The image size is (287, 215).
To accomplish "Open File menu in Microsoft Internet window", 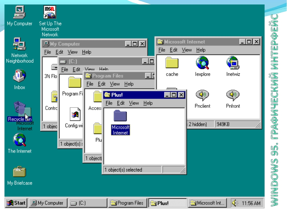I will 162,50.
